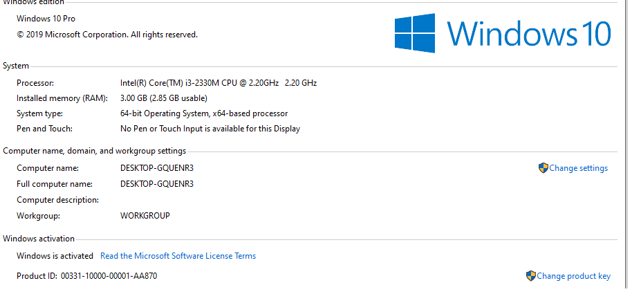Click the shield icon beside Change product key
The image size is (632, 294).
(x=530, y=275)
